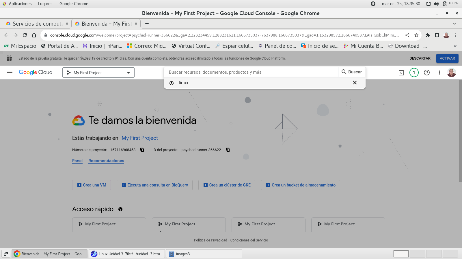Activate Cloud Shell terminal icon
Screen dimensions: 462x259
(x=401, y=73)
